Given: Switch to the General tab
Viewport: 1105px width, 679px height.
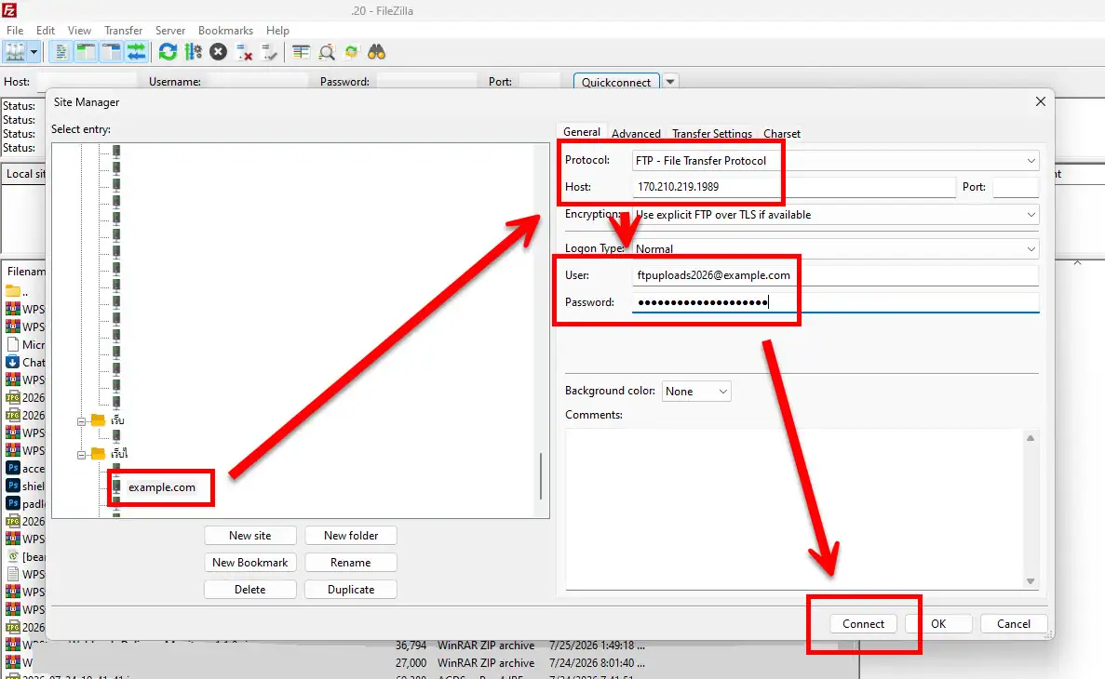Looking at the screenshot, I should (582, 132).
